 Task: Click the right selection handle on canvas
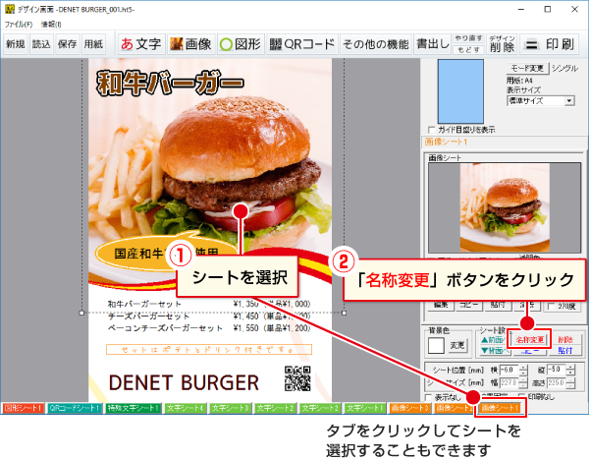[x=344, y=313]
